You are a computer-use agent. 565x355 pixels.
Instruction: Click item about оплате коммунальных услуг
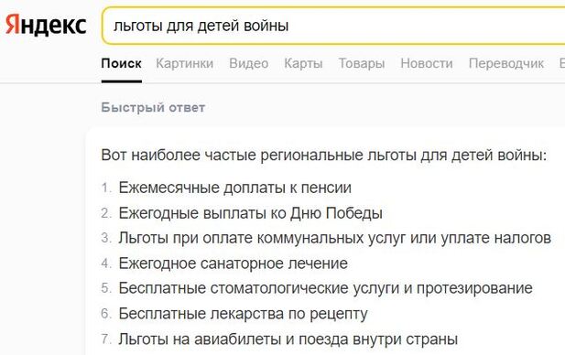pos(335,238)
